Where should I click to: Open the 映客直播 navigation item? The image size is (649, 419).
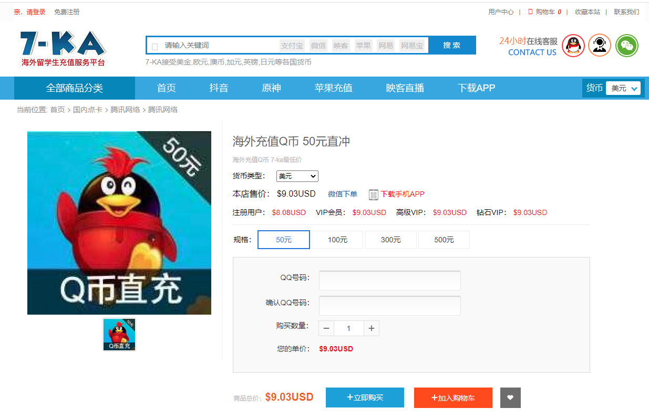point(405,88)
